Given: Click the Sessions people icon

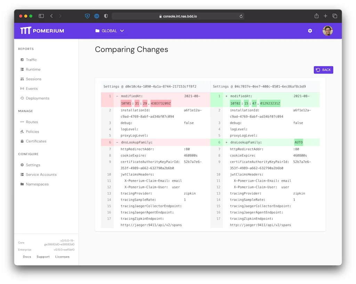Looking at the screenshot, I should click(22, 79).
